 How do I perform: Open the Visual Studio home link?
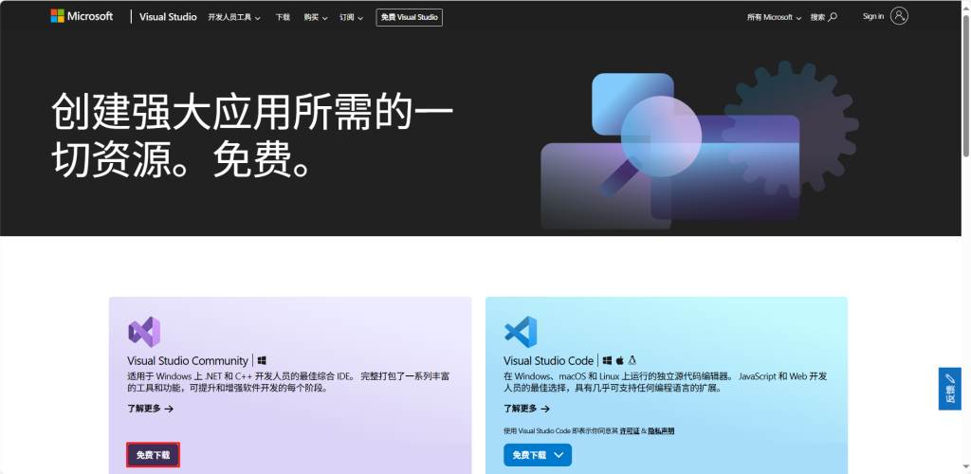(x=168, y=17)
